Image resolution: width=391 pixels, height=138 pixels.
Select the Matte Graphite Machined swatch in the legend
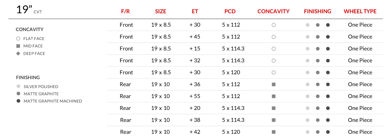[18, 101]
